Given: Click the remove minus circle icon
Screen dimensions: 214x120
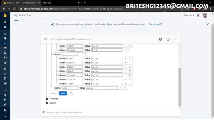Looking at the screenshot, I should tap(168, 39).
